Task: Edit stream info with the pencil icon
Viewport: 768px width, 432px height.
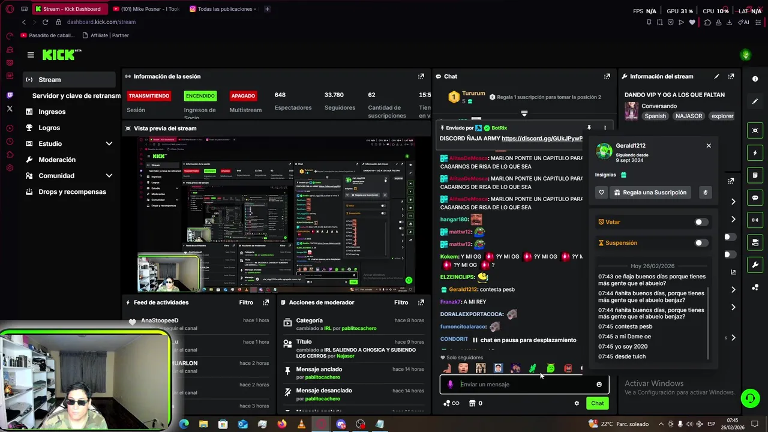Action: pyautogui.click(x=716, y=76)
